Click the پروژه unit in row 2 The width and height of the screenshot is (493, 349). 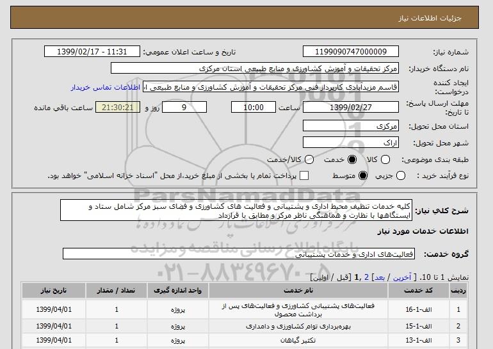click(177, 327)
